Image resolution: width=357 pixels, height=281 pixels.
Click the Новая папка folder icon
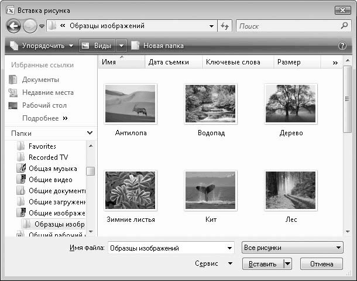click(x=135, y=46)
